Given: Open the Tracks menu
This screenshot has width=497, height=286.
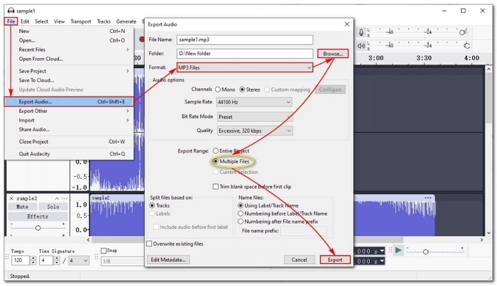Looking at the screenshot, I should 104,21.
